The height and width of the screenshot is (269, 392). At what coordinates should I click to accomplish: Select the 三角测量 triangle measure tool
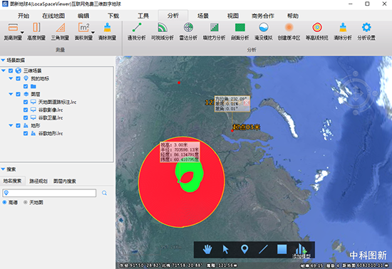61,32
